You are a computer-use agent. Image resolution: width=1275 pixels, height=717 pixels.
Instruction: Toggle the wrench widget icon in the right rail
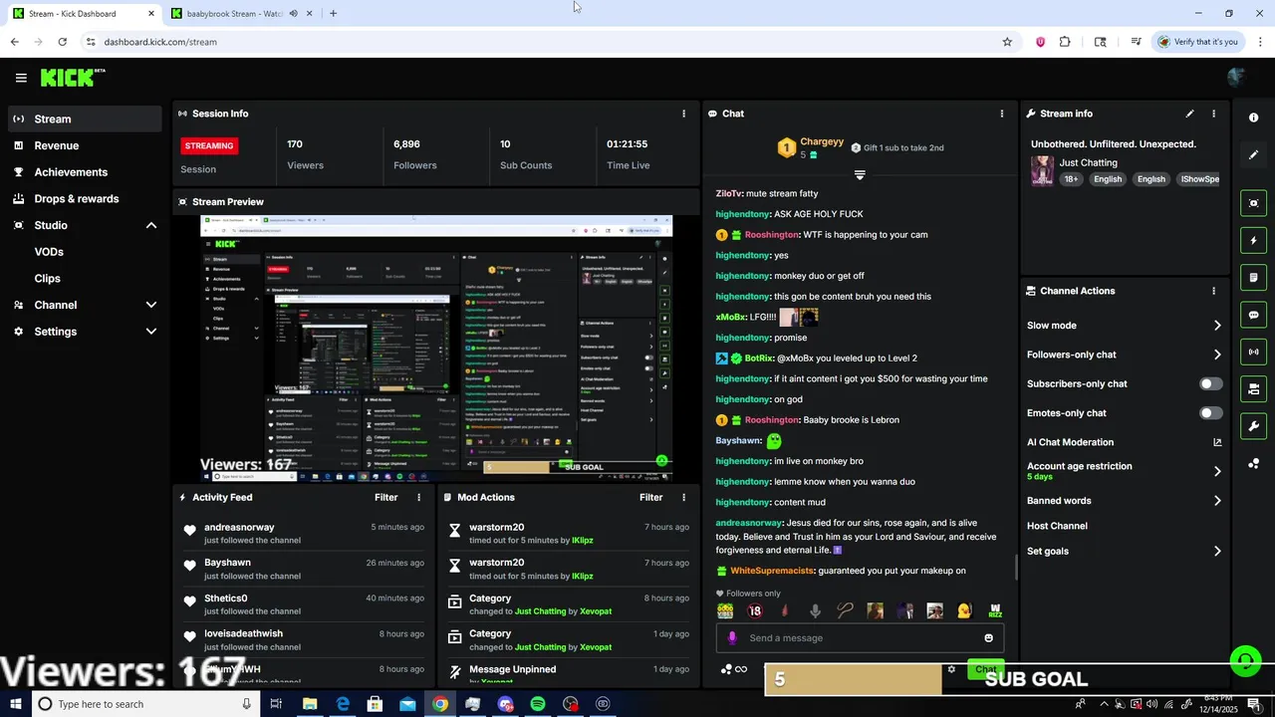pos(1253,426)
